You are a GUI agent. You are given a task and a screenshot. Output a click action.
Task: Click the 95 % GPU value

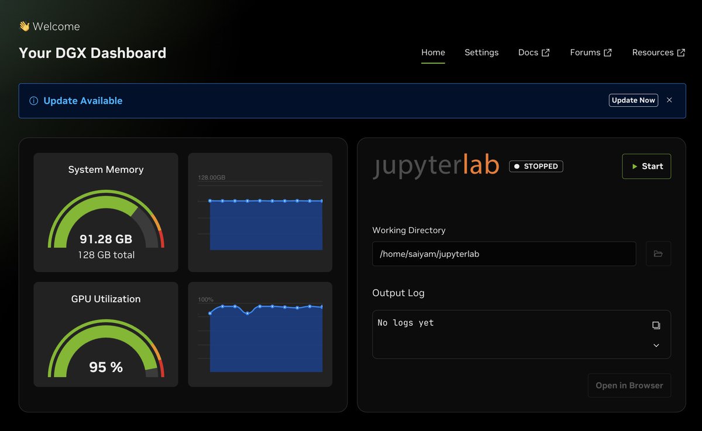click(106, 367)
